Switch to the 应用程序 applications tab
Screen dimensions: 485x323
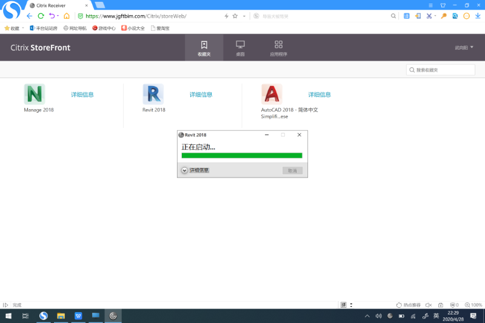click(x=278, y=48)
